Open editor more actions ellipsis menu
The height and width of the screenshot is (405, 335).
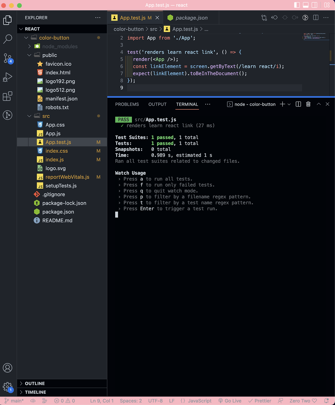coord(326,18)
